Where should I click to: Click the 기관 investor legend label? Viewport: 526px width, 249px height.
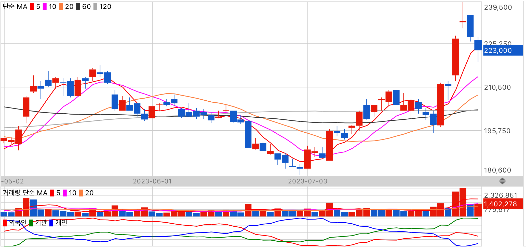[x=41, y=223]
